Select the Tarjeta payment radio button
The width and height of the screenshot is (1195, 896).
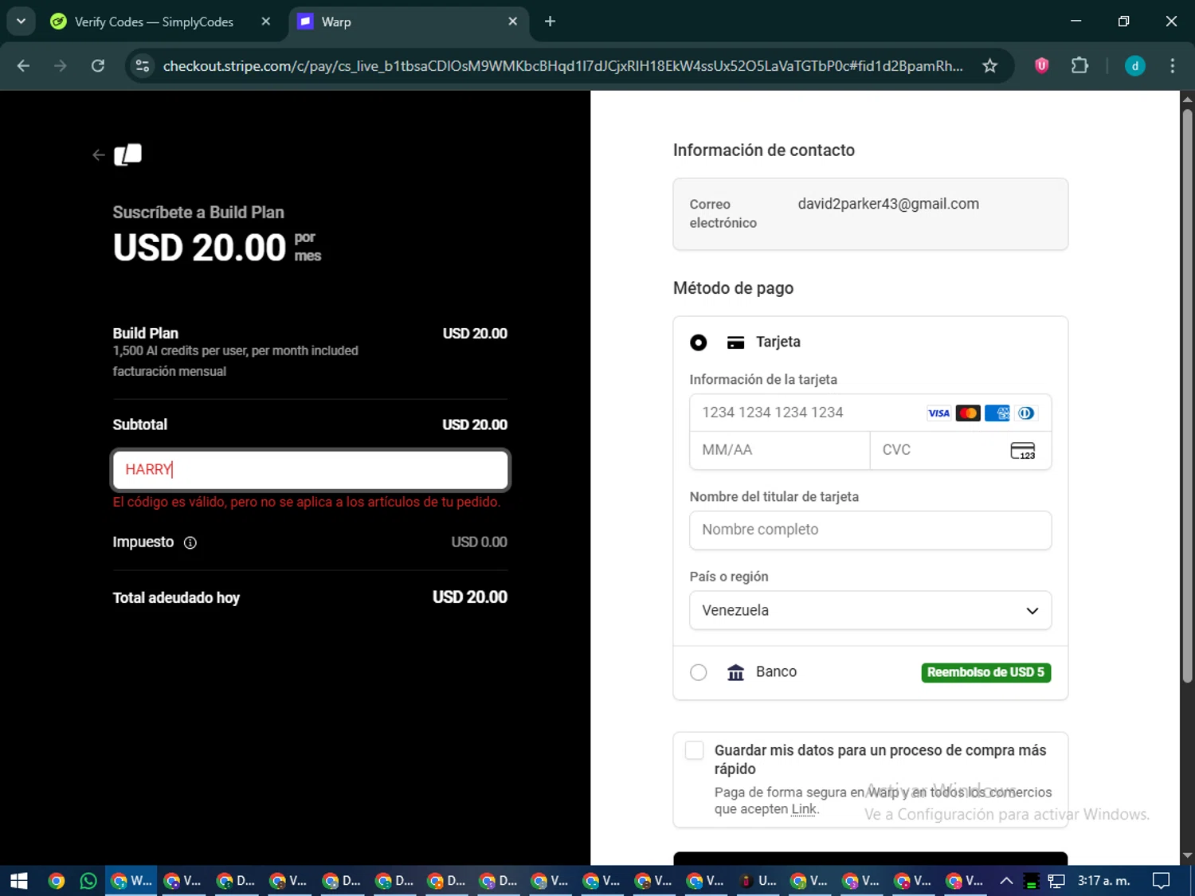(x=699, y=342)
